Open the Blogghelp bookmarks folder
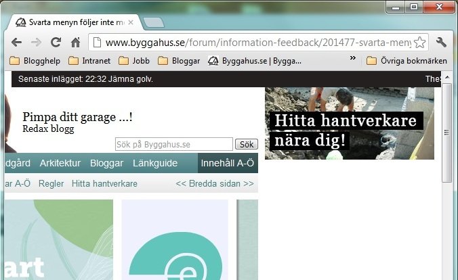 coord(35,61)
